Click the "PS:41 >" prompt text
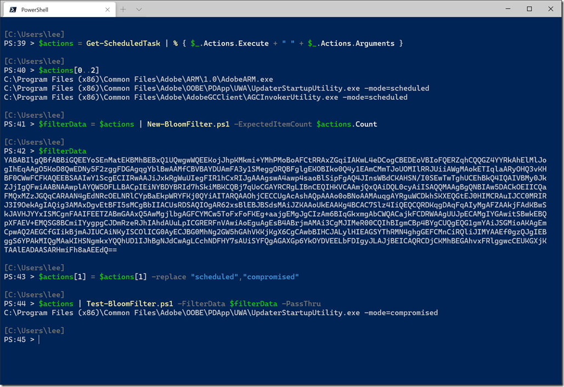Screen dimensions: 564x387 19,124
